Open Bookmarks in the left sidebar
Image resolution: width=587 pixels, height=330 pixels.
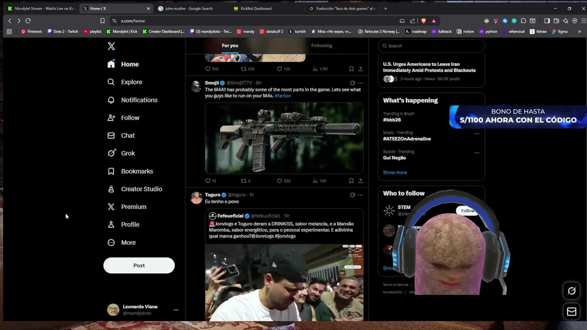(x=130, y=171)
